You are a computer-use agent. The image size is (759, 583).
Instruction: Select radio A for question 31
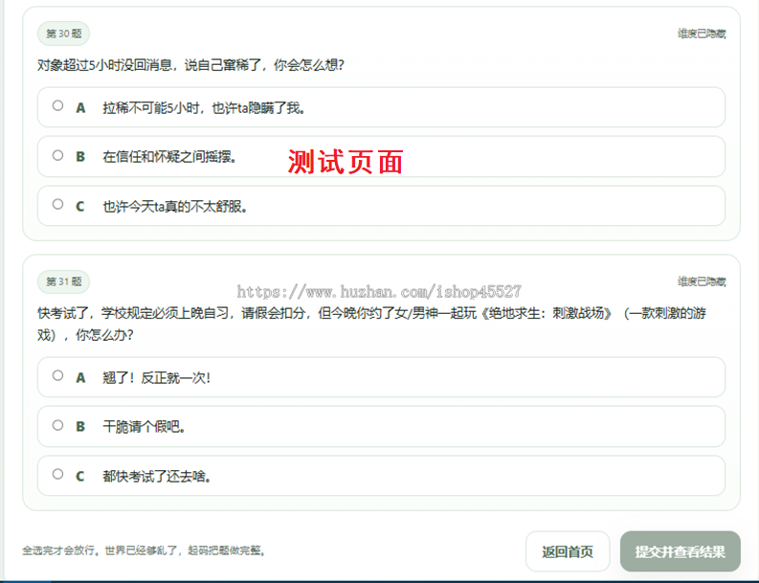tap(57, 376)
